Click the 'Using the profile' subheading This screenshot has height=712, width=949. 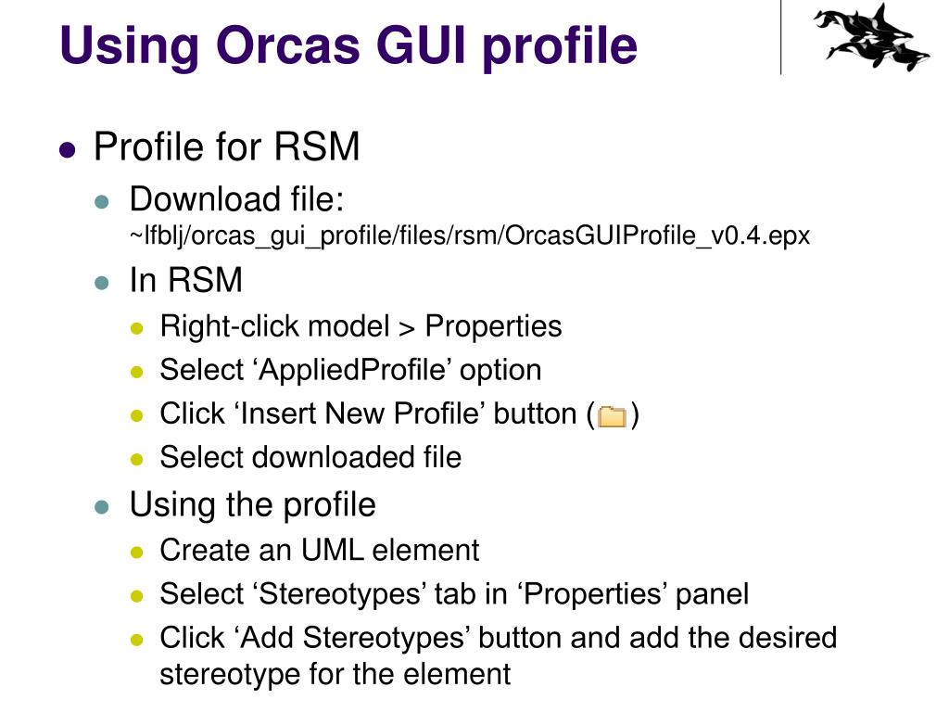coord(252,505)
